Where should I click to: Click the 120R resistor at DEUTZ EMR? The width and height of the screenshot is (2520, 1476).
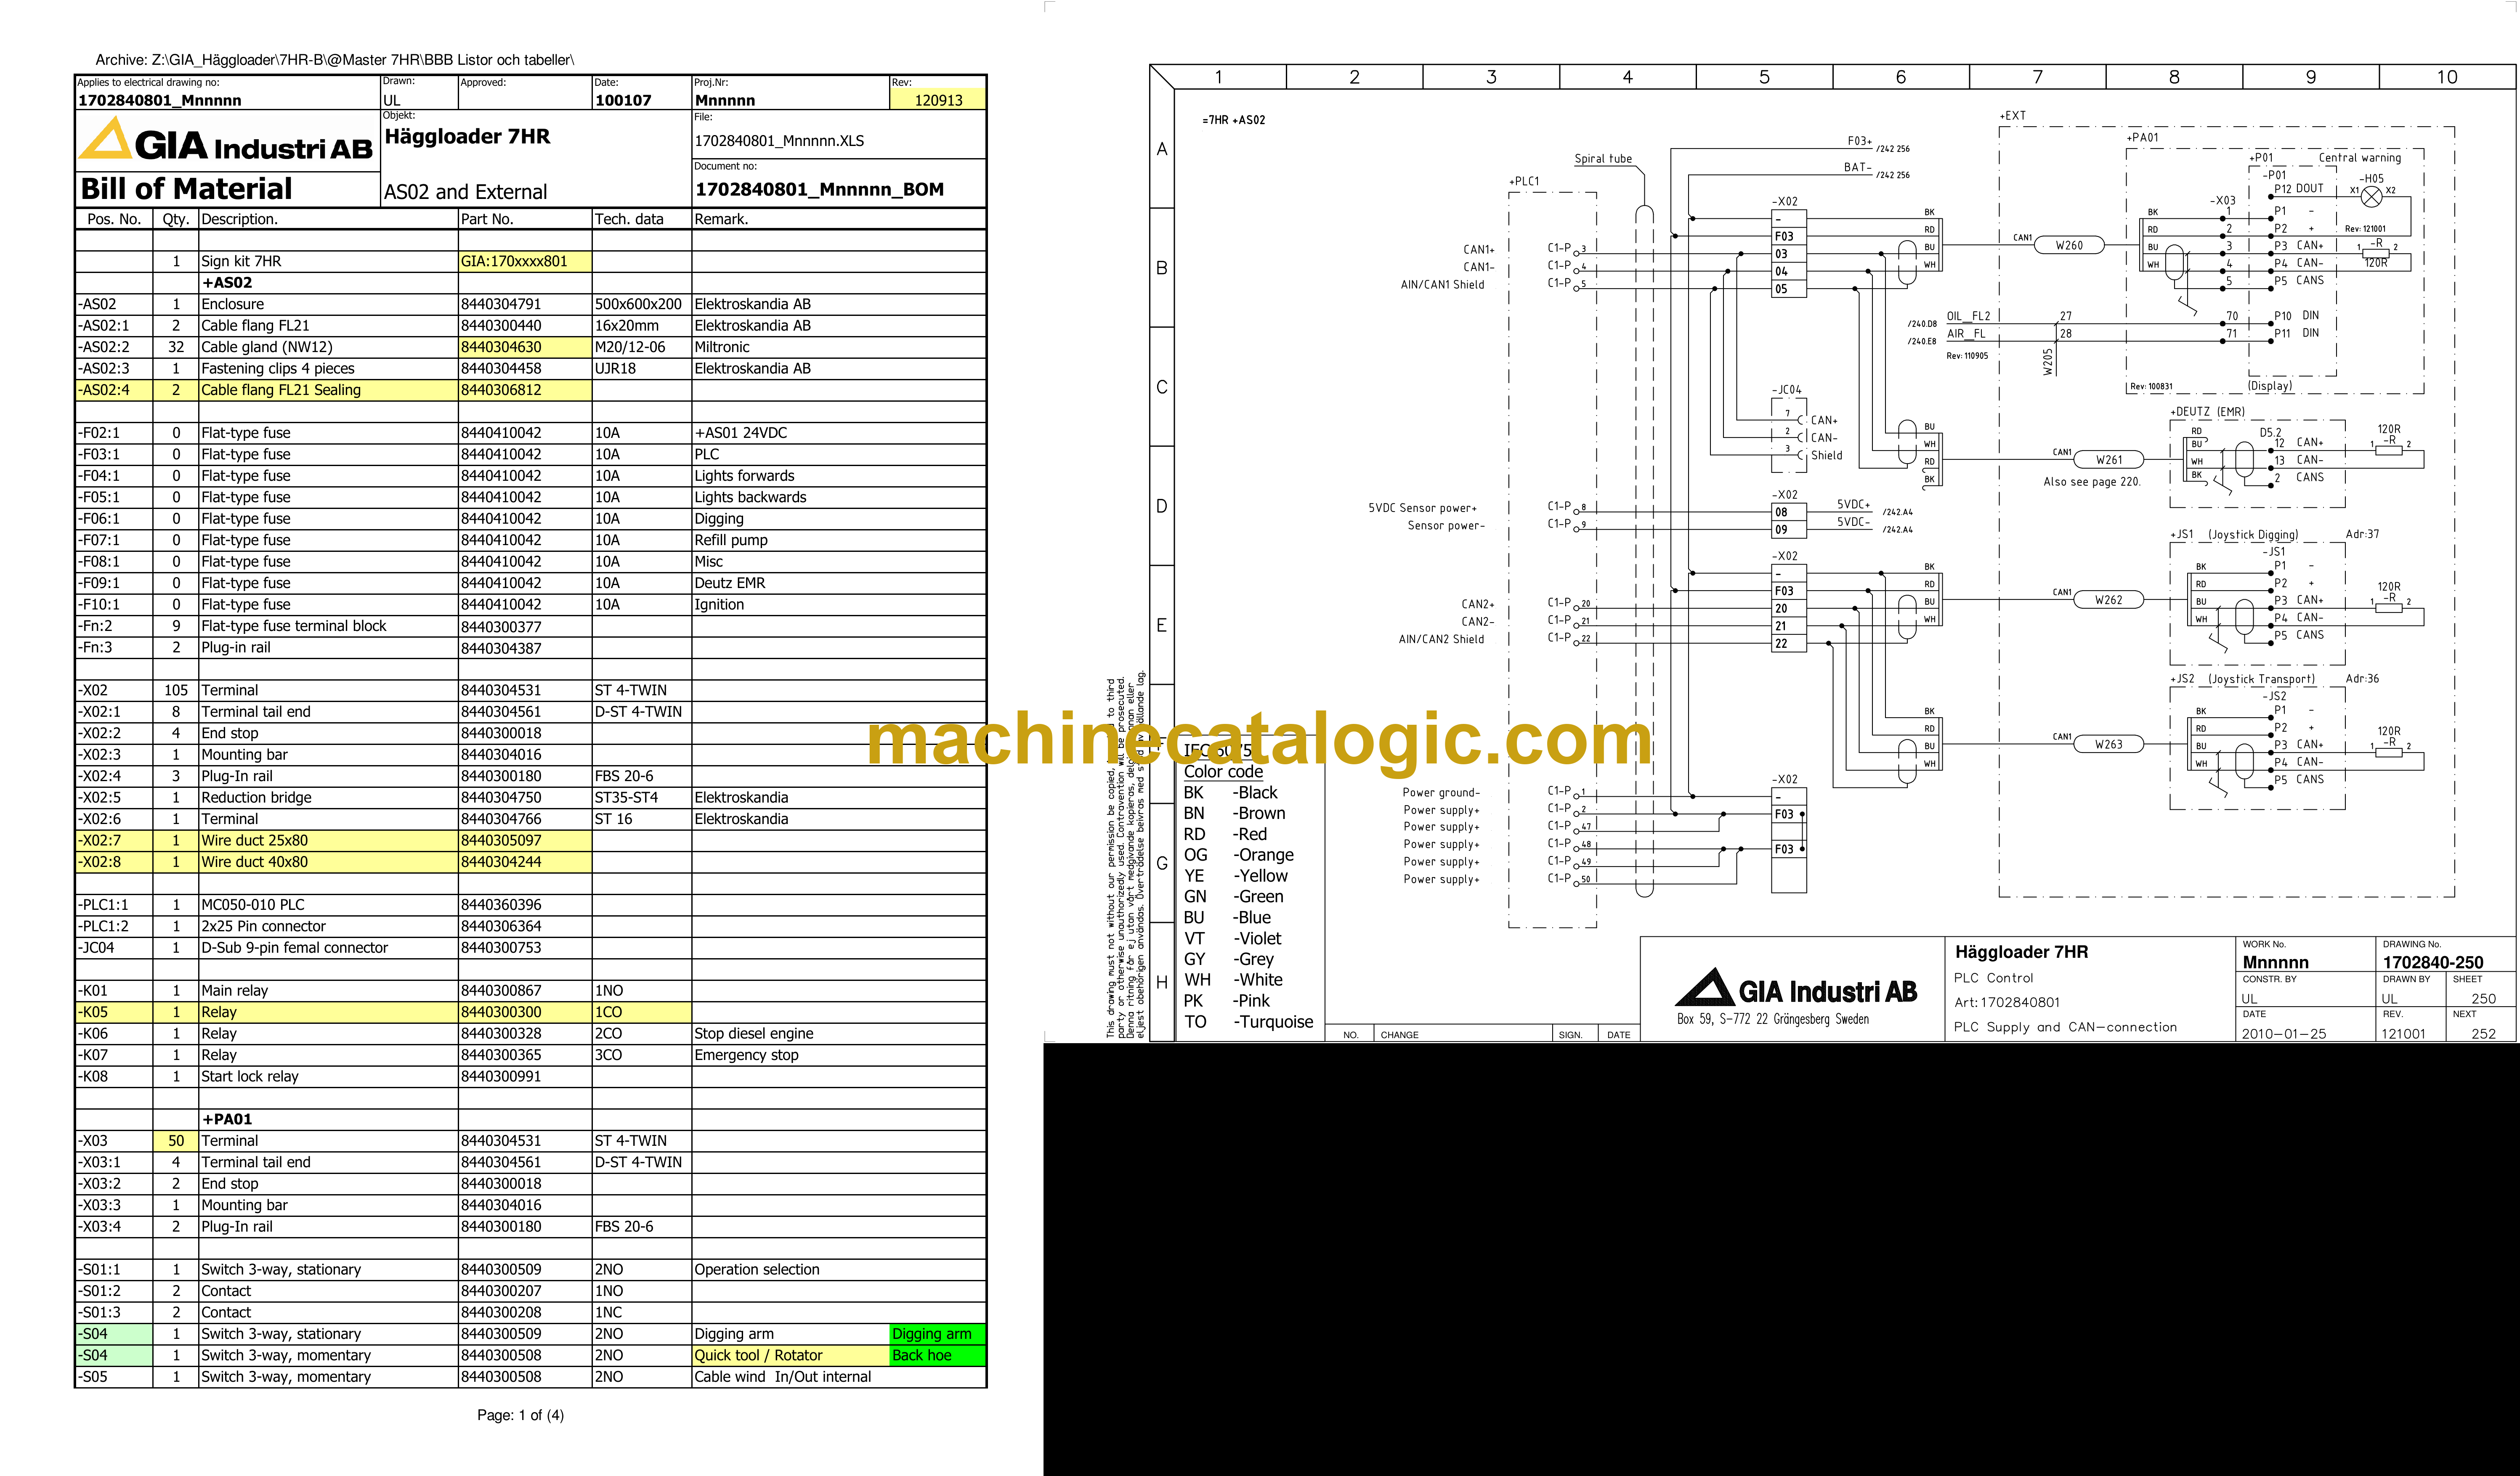click(x=2389, y=450)
